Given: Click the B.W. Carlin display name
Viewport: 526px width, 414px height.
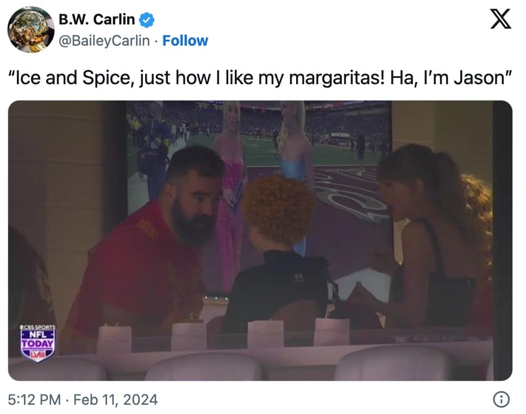Looking at the screenshot, I should click(x=97, y=20).
